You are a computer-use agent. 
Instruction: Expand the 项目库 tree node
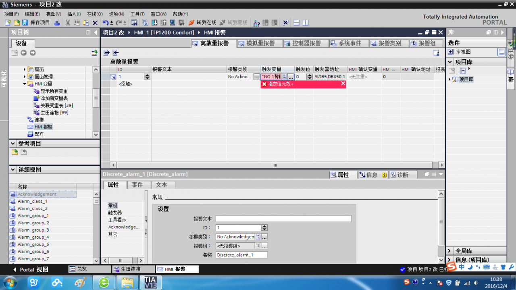click(450, 79)
